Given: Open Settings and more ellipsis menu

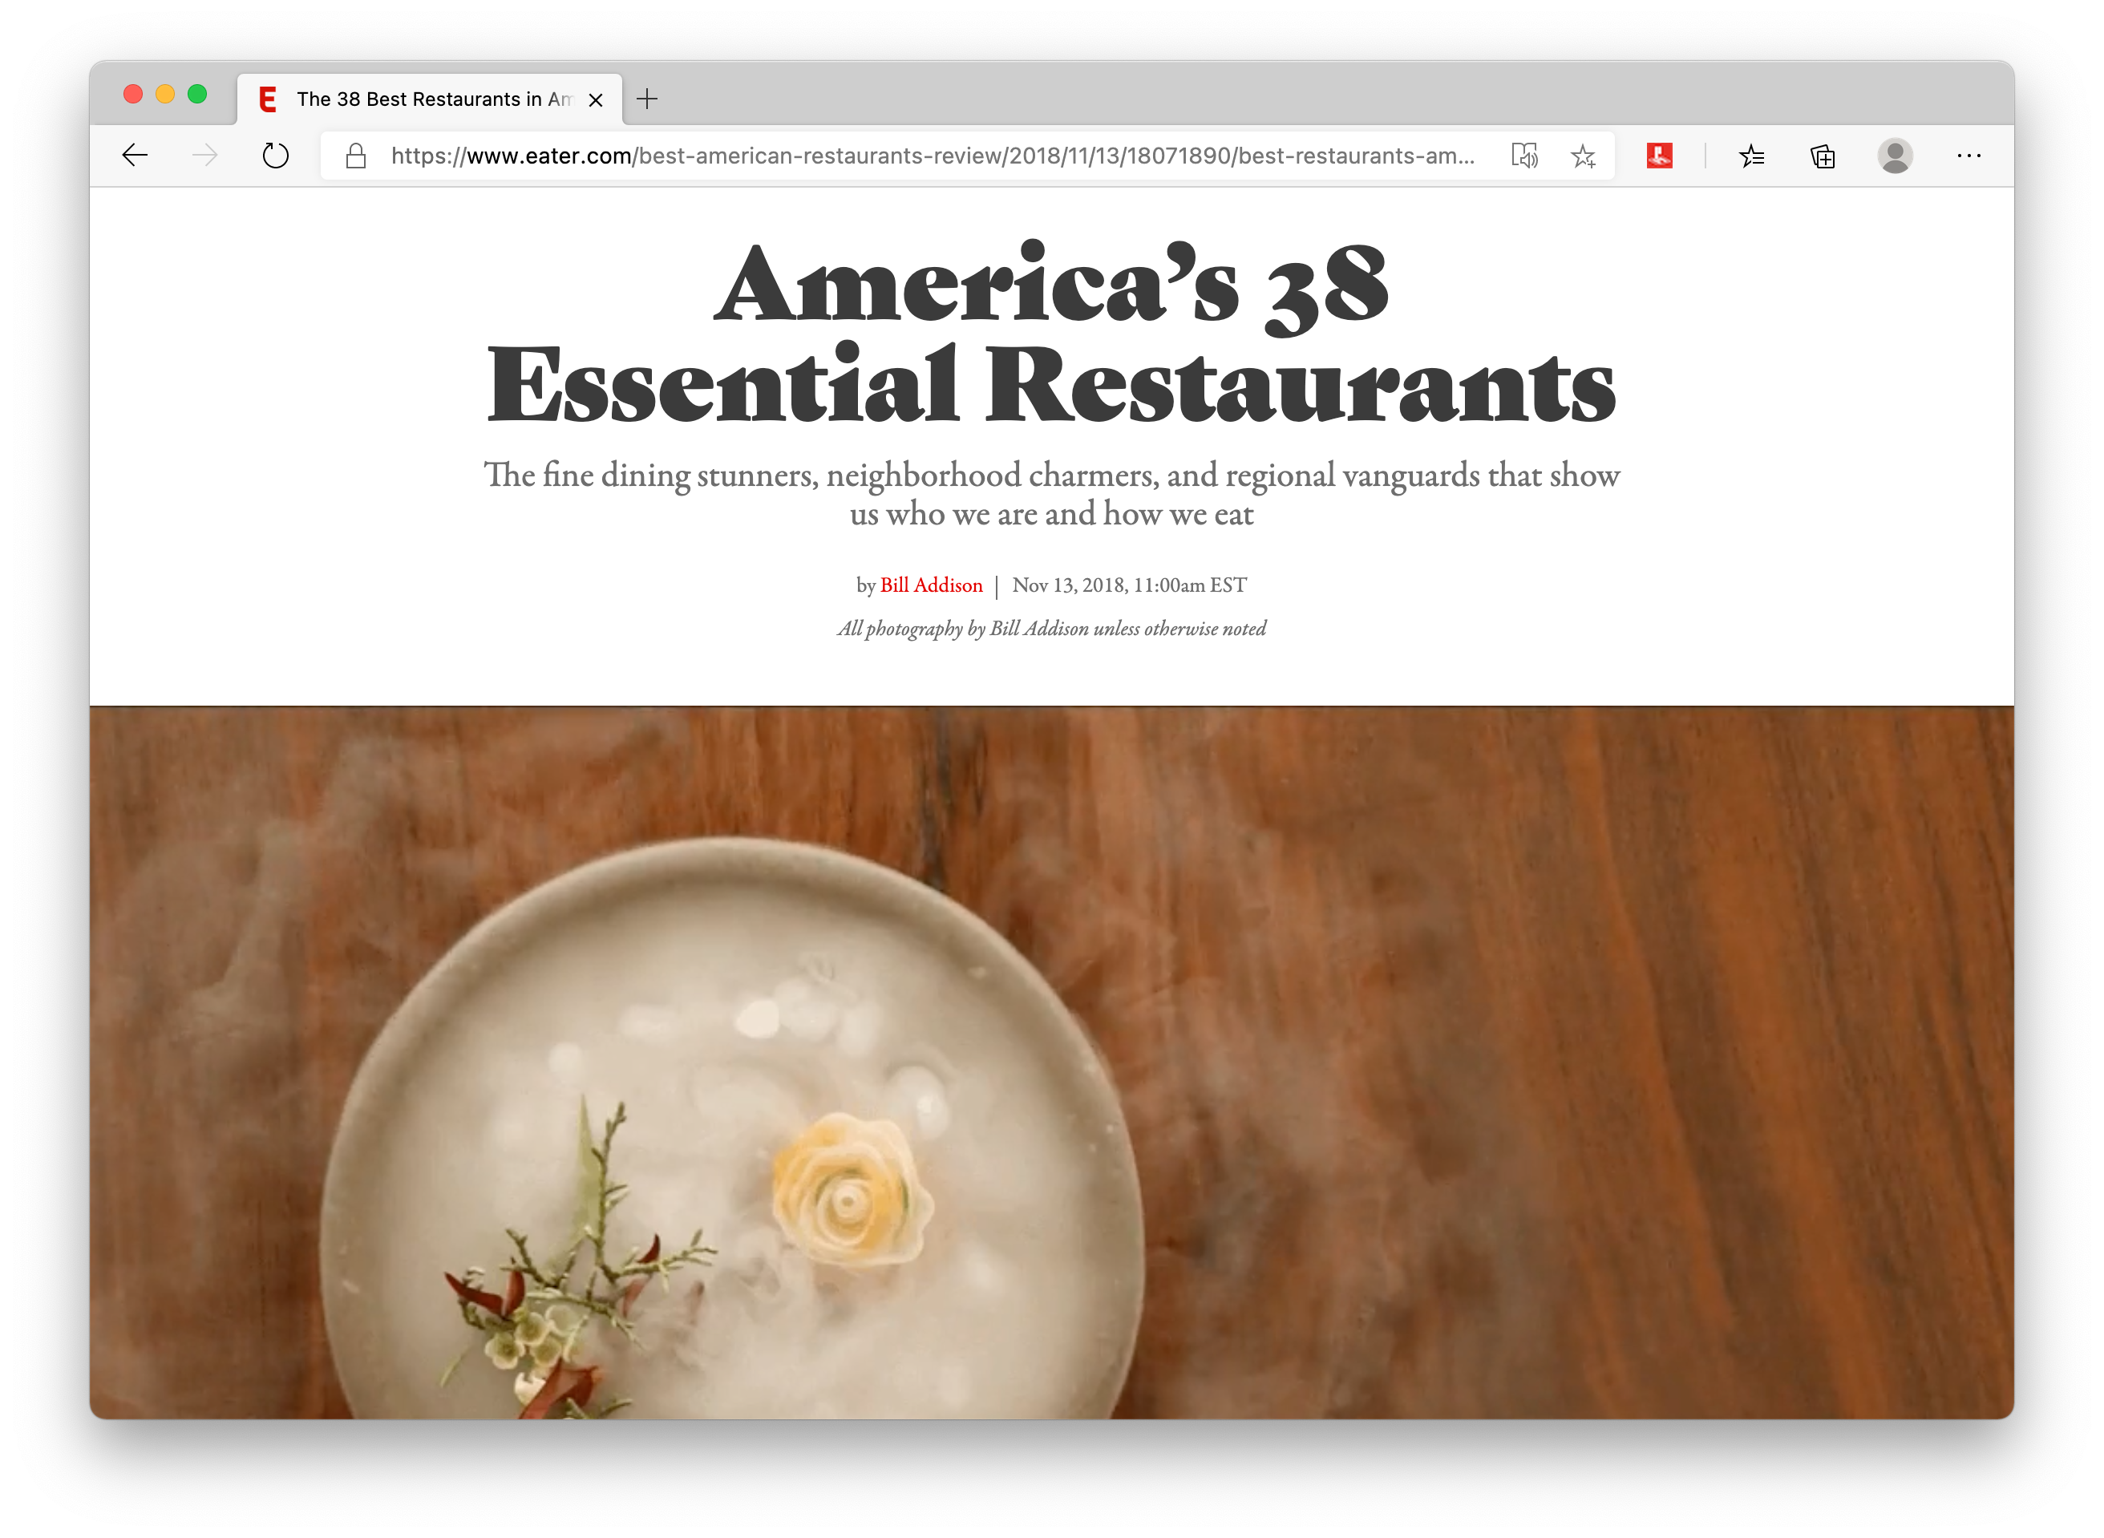Looking at the screenshot, I should click(1969, 156).
